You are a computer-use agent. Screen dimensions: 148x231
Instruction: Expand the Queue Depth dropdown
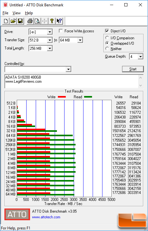[140, 57]
